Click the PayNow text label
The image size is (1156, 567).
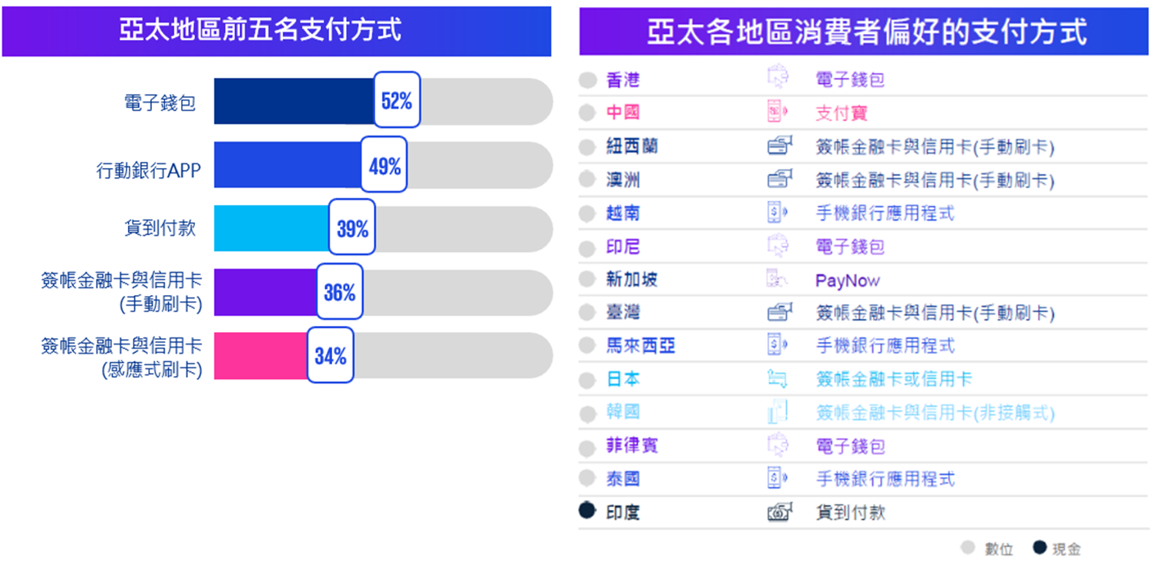(x=847, y=280)
